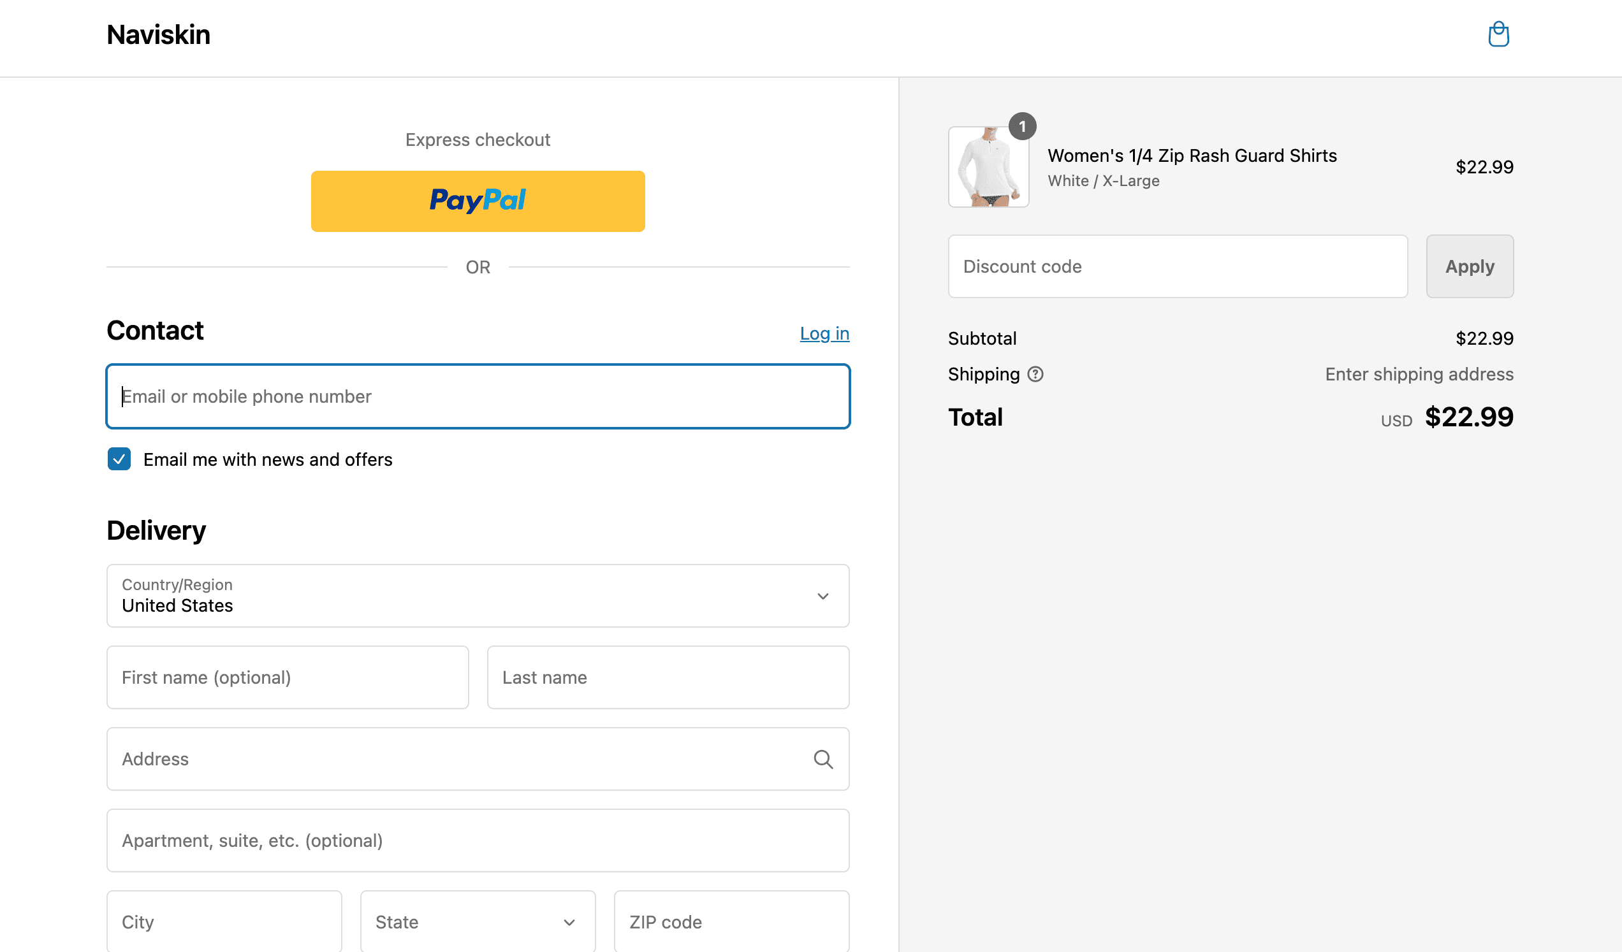Uncheck Email me with news and offers
The height and width of the screenshot is (952, 1622).
coord(119,459)
